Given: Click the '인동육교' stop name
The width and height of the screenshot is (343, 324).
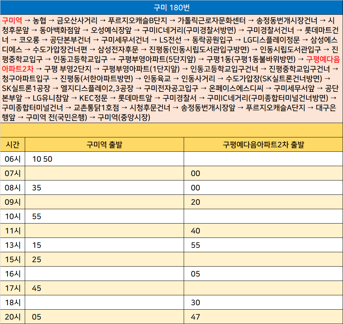Looking at the screenshot, I should tap(157, 79).
